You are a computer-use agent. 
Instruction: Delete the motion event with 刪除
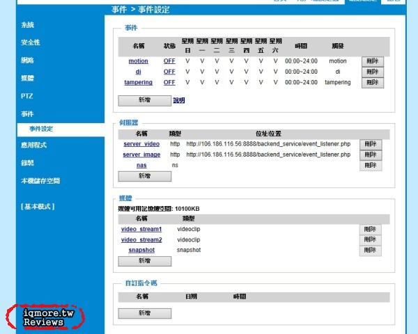click(373, 61)
